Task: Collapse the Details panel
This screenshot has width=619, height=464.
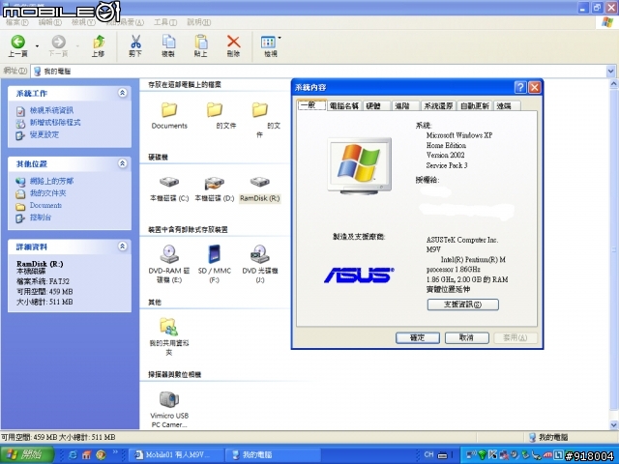Action: [123, 246]
